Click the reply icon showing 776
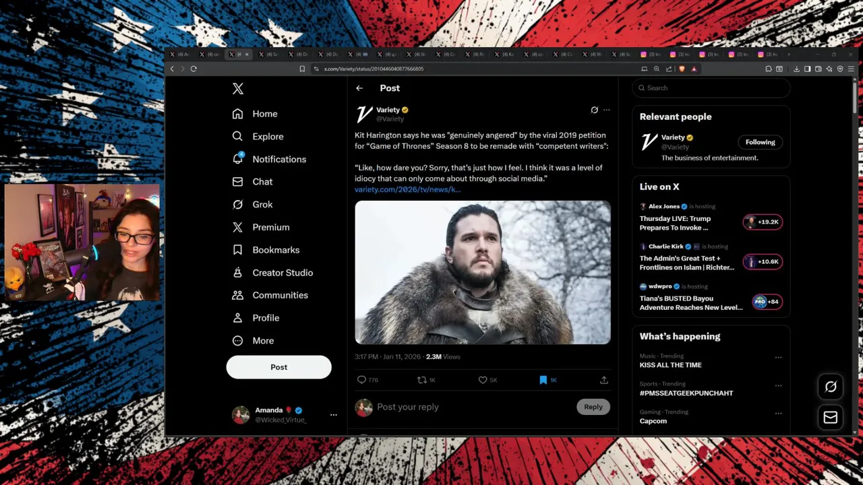The image size is (863, 485). click(x=367, y=380)
